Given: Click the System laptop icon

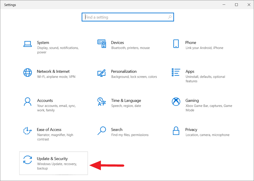Looking at the screenshot, I should tap(27, 44).
